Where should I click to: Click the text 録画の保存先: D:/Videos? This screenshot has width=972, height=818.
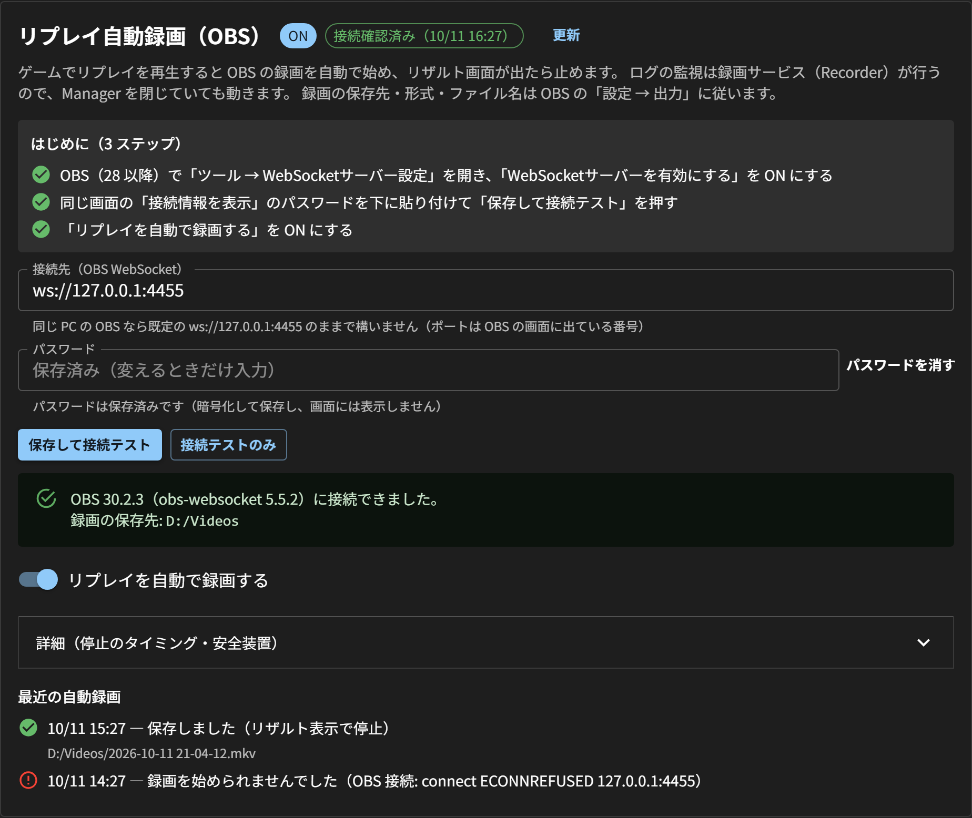[x=155, y=520]
